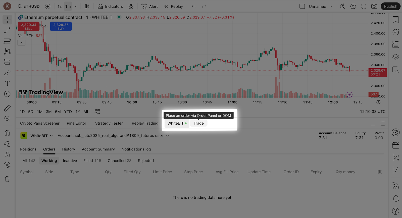Open chart settings hexagon icon
This screenshot has width=402, height=218.
pos(353,7)
